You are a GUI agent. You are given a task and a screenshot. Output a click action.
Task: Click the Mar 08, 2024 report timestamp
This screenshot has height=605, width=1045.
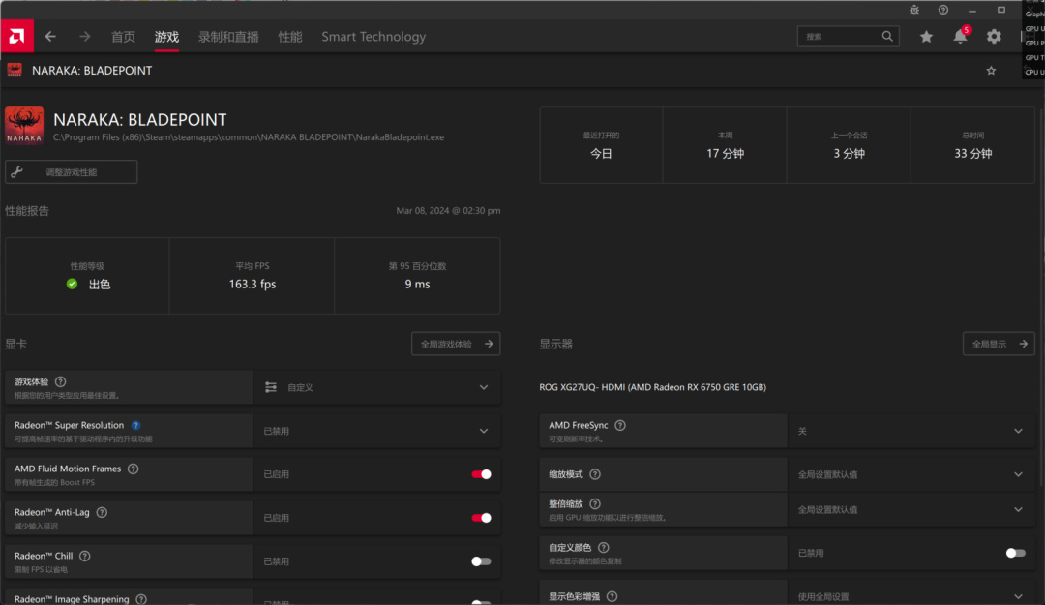448,211
